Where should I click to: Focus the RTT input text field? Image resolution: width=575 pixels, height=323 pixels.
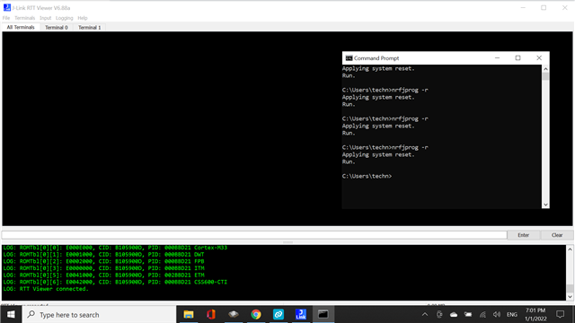click(254, 235)
